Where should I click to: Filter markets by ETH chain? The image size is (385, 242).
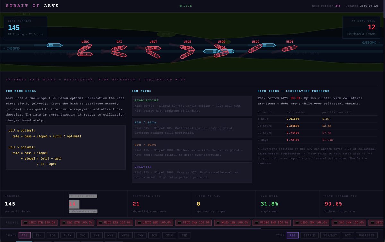38,235
